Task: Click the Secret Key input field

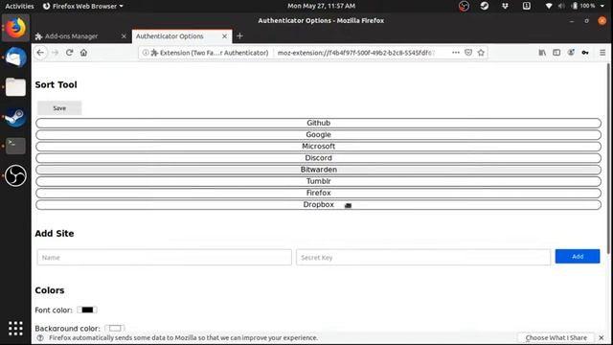Action: 423,258
